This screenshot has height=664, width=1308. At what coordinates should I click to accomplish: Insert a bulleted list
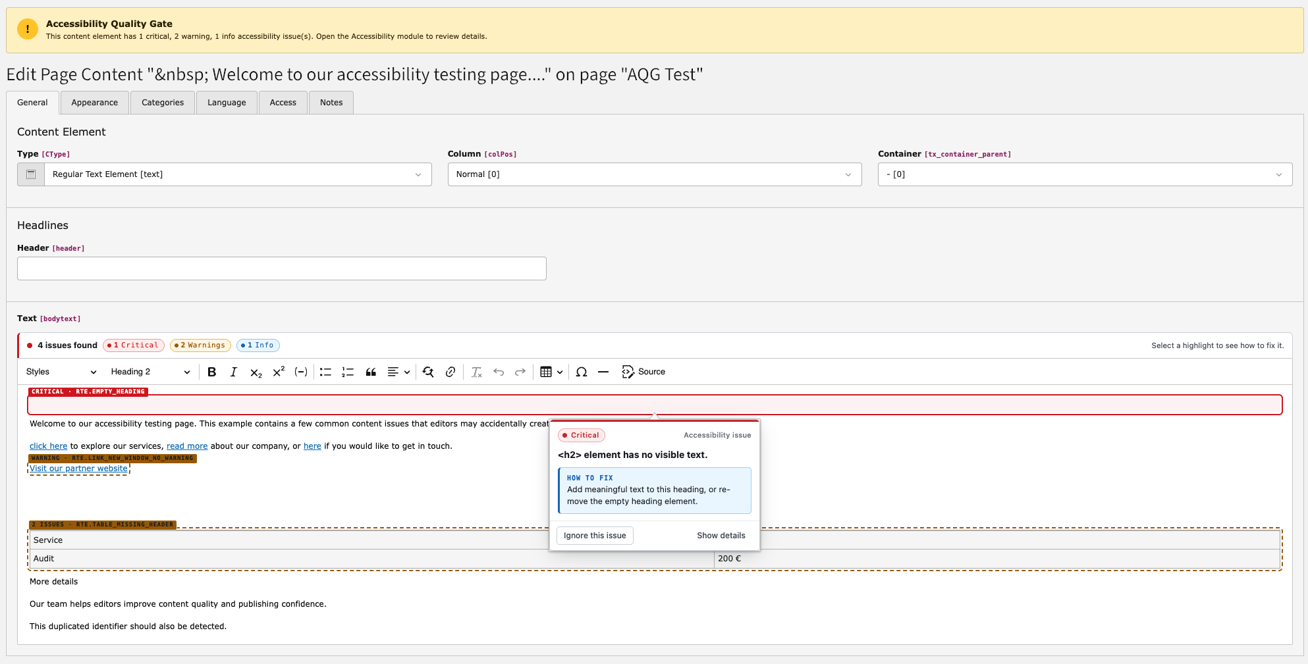point(325,372)
